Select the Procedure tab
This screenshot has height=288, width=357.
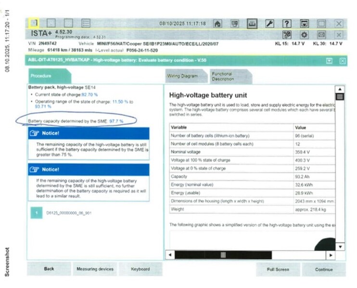click(41, 76)
